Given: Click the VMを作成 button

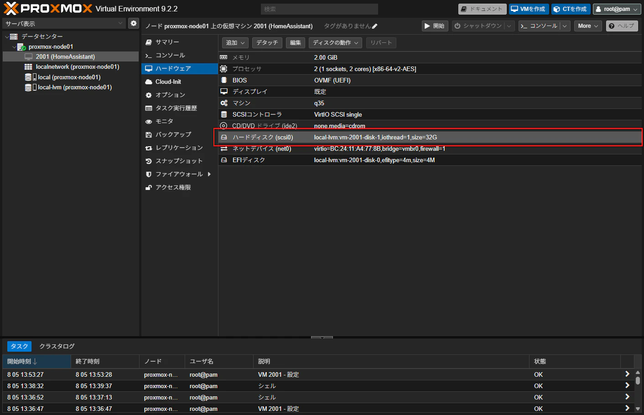Looking at the screenshot, I should 528,9.
